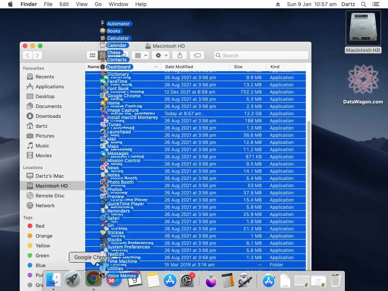Open the Edit menu
This screenshot has height=291, width=388.
pyautogui.click(x=64, y=4)
